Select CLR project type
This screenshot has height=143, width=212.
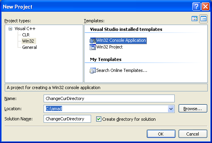click(x=26, y=35)
